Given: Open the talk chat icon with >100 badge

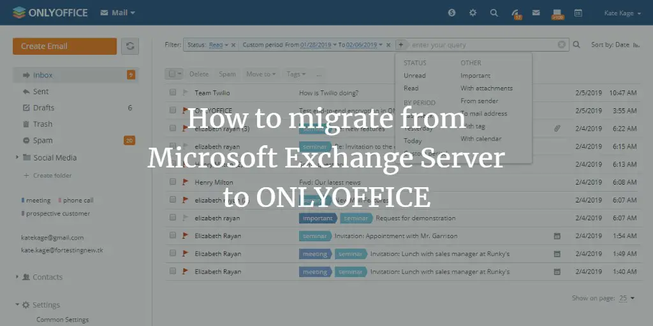Looking at the screenshot, I should click(557, 14).
